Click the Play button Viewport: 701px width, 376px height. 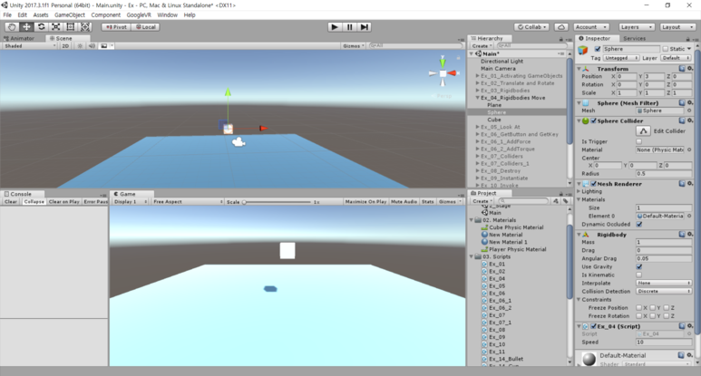(335, 27)
